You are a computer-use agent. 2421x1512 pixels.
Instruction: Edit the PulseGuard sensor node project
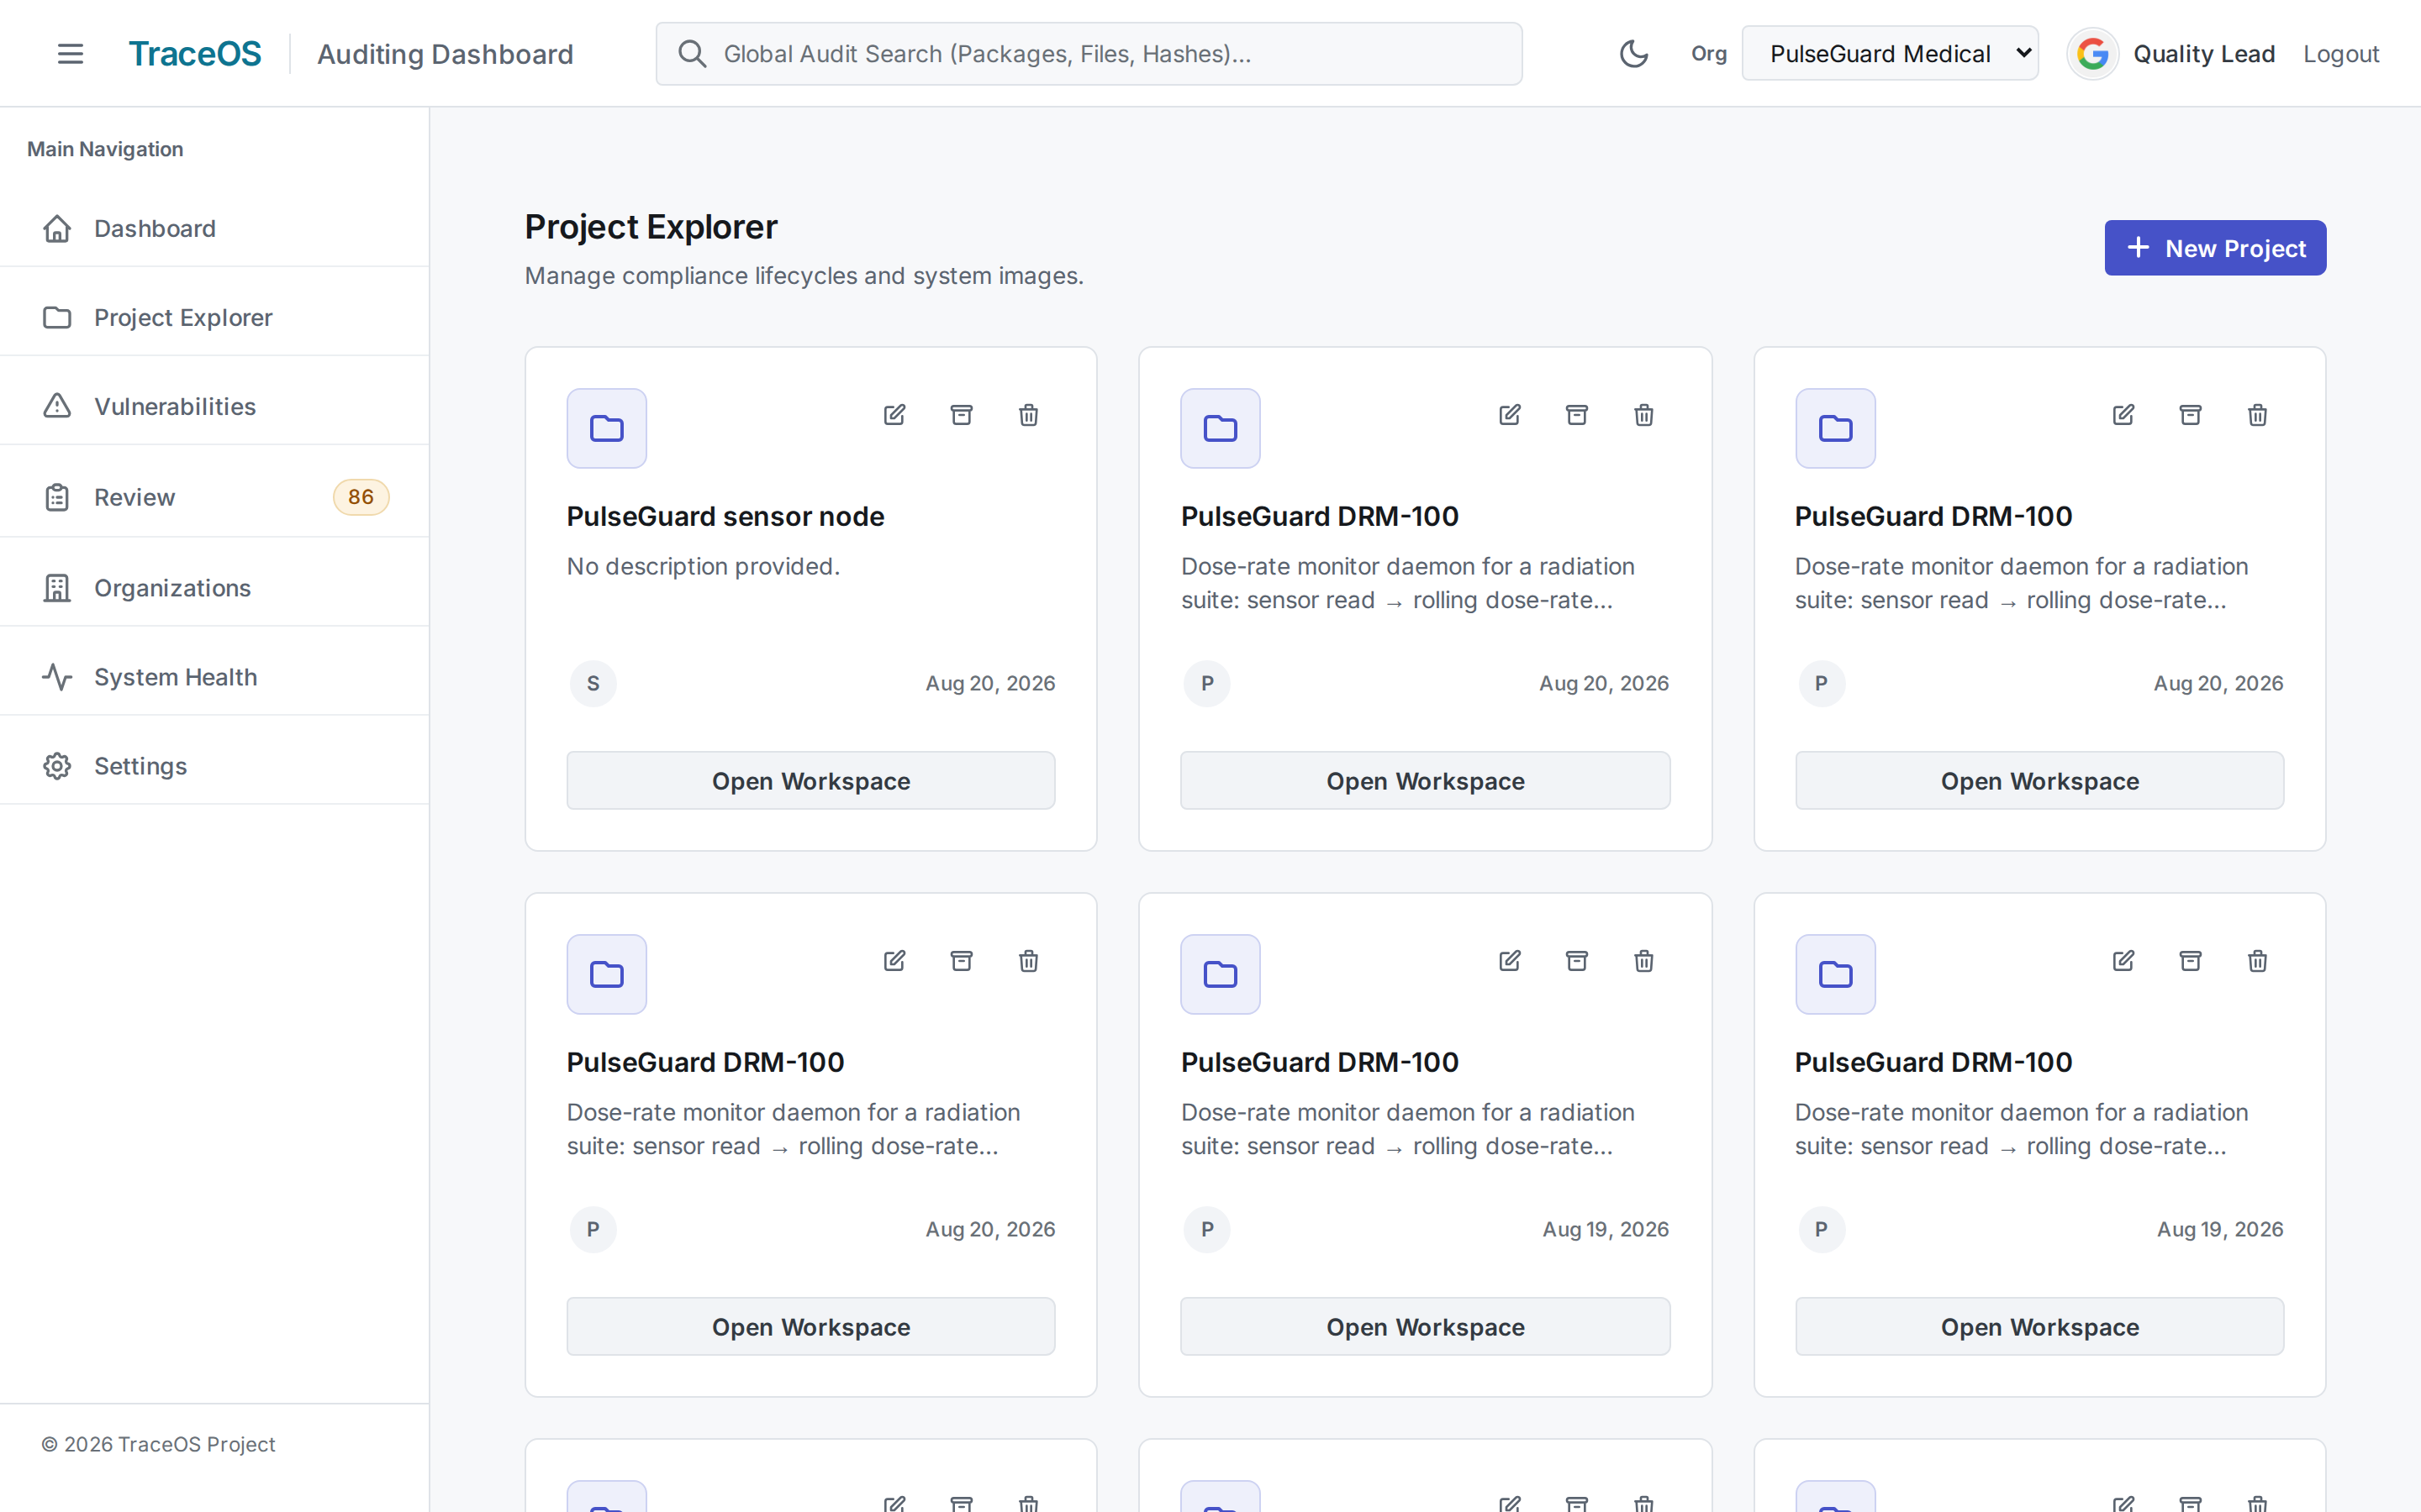pos(894,414)
